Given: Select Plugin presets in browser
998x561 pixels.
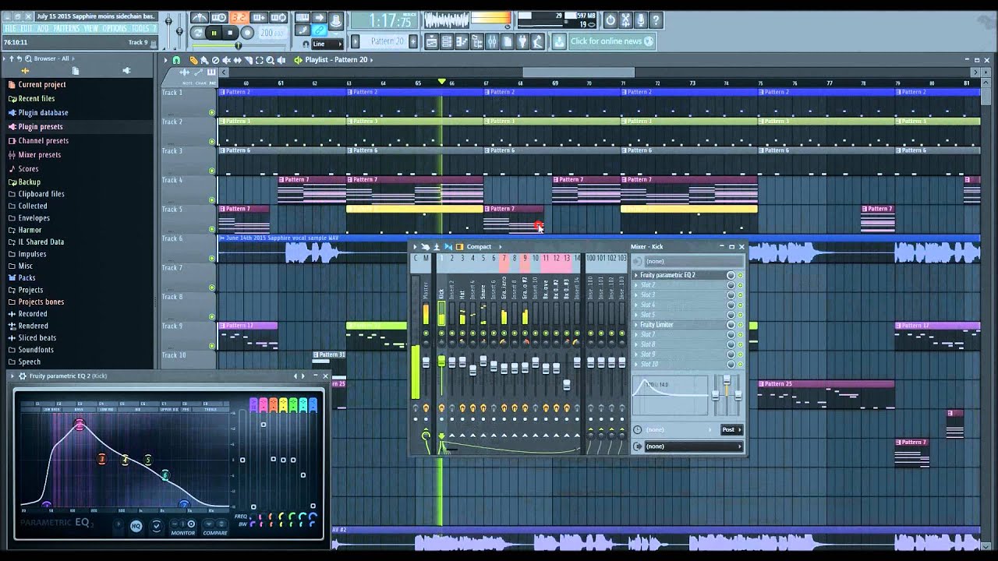Looking at the screenshot, I should (x=41, y=127).
